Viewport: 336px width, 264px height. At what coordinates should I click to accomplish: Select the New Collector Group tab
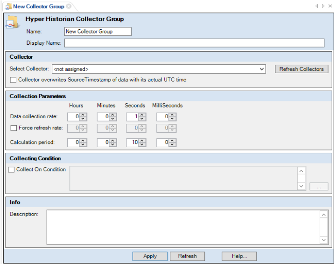coord(38,7)
